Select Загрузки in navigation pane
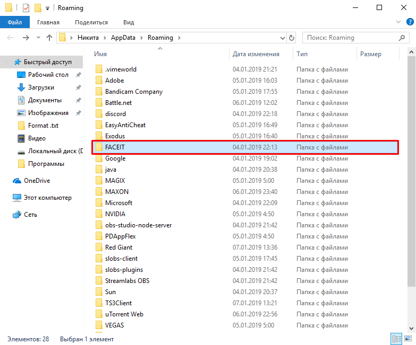Screen dimensions: 416x345 click(x=41, y=87)
